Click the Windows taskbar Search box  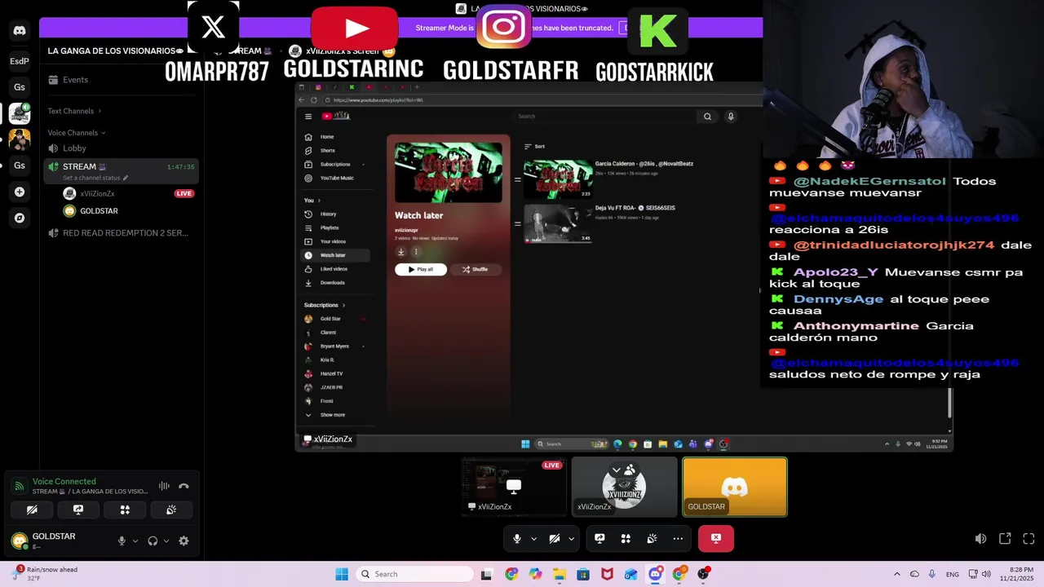point(413,574)
